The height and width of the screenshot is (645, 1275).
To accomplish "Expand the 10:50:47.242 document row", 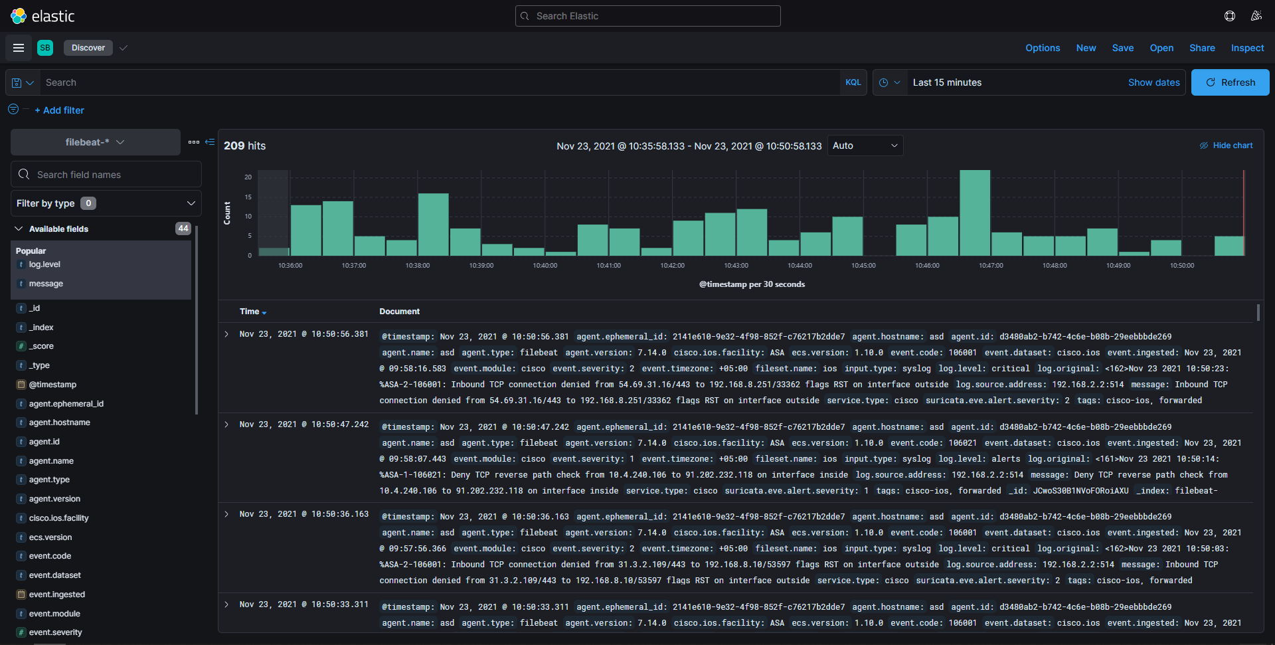I will click(x=226, y=424).
